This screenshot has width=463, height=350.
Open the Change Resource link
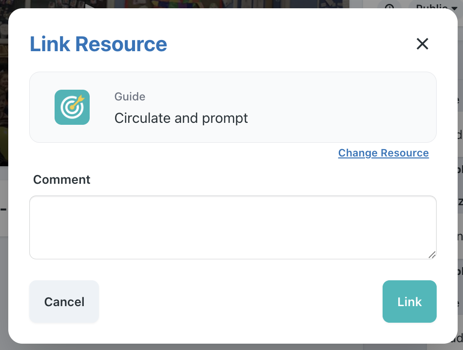pyautogui.click(x=383, y=153)
